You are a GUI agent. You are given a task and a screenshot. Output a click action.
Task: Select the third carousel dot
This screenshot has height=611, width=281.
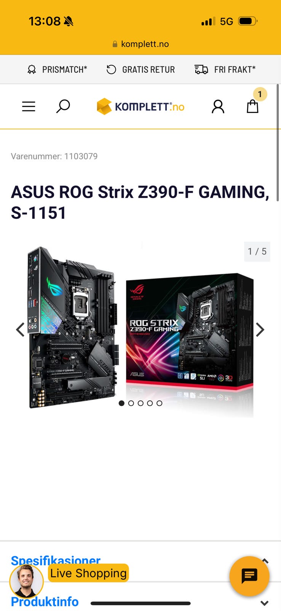[x=140, y=403]
